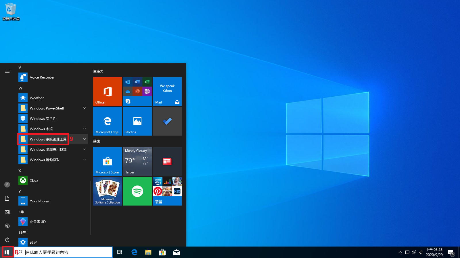The height and width of the screenshot is (258, 460).
Task: Open Task View on the taskbar
Action: click(x=120, y=252)
